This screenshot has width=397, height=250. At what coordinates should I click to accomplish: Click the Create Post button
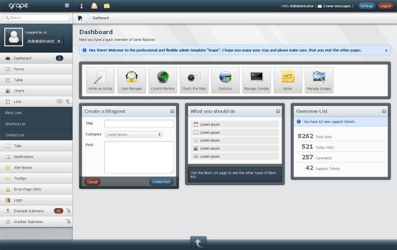pos(161,182)
